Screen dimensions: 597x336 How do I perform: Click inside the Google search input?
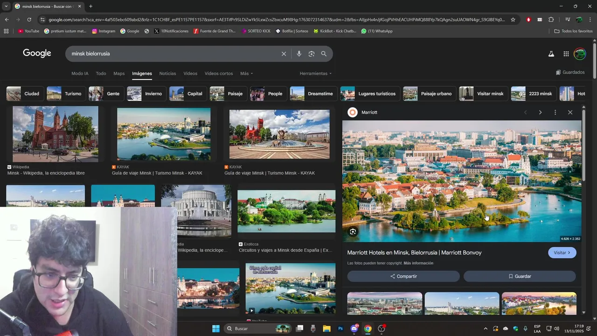point(173,54)
